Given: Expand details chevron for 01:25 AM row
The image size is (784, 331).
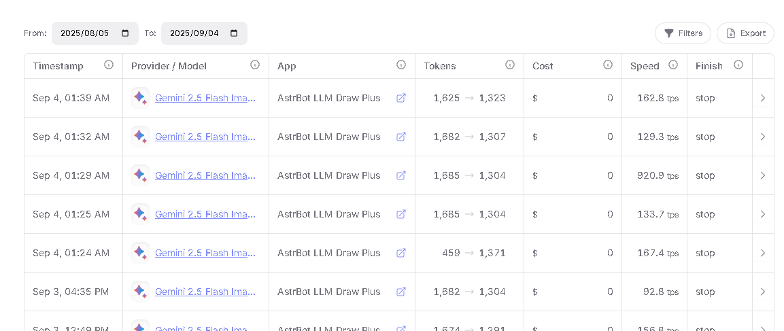Looking at the screenshot, I should (762, 214).
